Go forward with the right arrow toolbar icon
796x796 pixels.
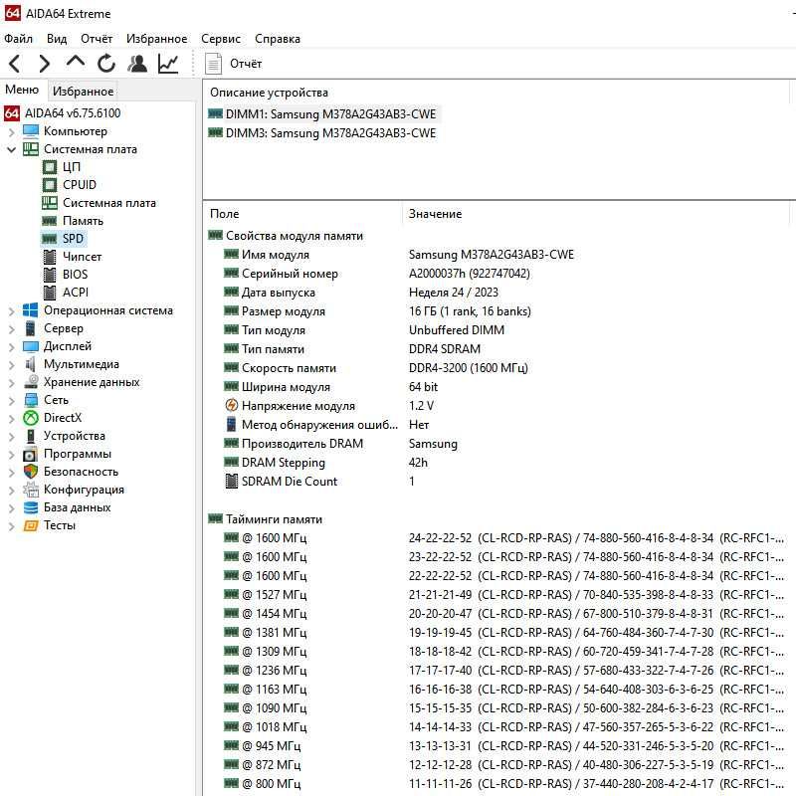coord(45,64)
